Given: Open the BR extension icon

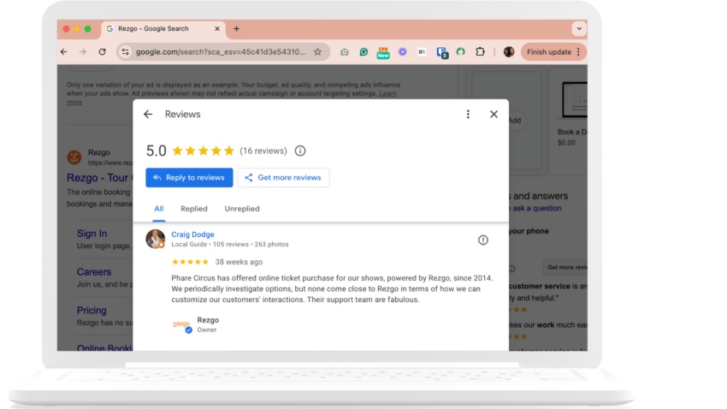Looking at the screenshot, I should [x=422, y=52].
